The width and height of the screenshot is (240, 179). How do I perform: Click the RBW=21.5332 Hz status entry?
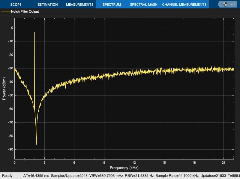[139, 176]
